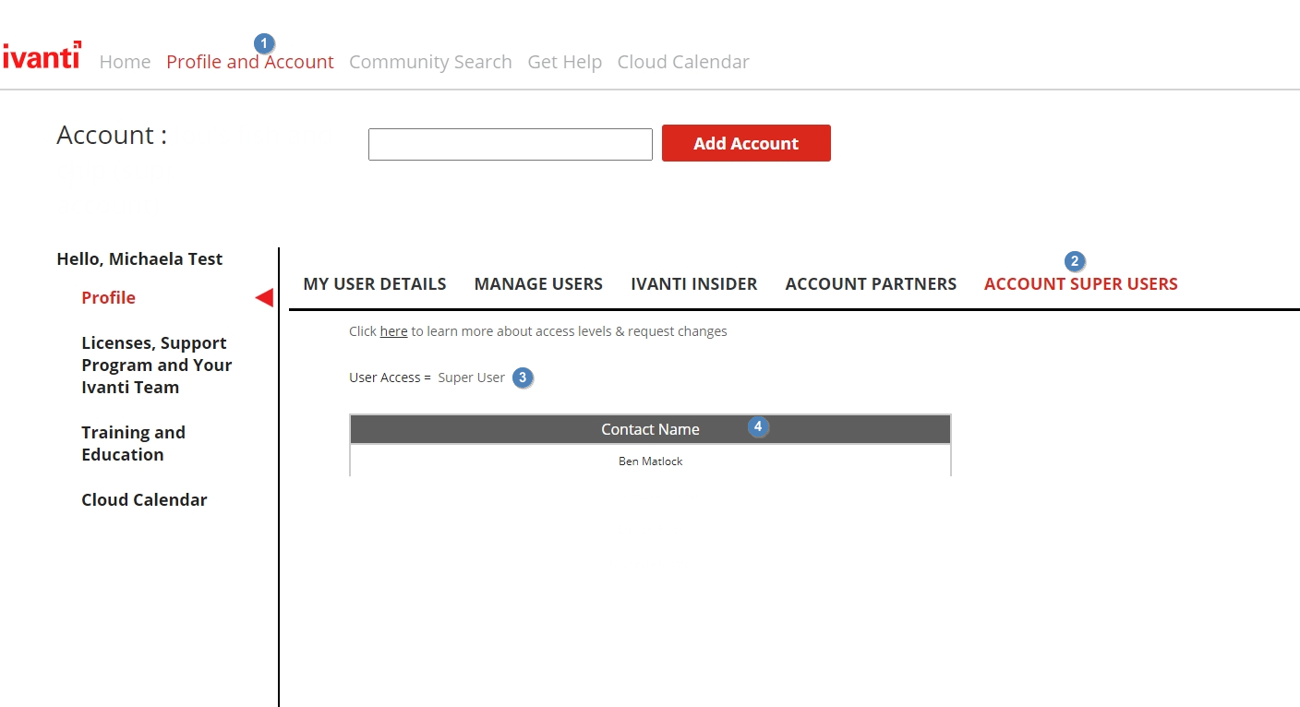Focus the Account text input field
Image resolution: width=1300 pixels, height=707 pixels.
[510, 144]
